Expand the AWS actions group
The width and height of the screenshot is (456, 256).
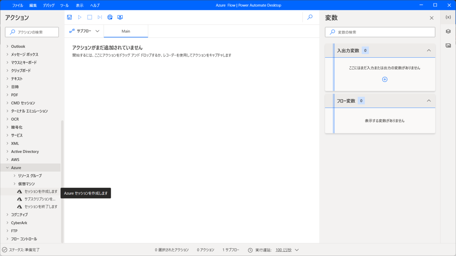7,160
